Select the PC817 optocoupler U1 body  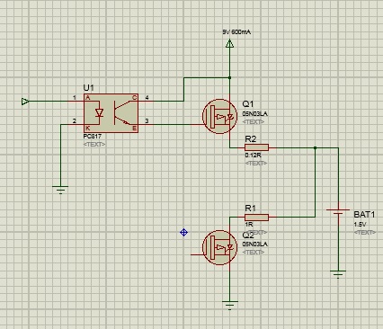pos(111,113)
